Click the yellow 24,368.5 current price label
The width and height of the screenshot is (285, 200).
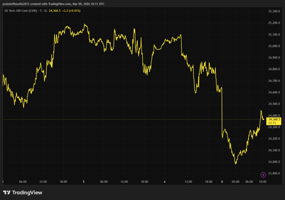pyautogui.click(x=274, y=119)
